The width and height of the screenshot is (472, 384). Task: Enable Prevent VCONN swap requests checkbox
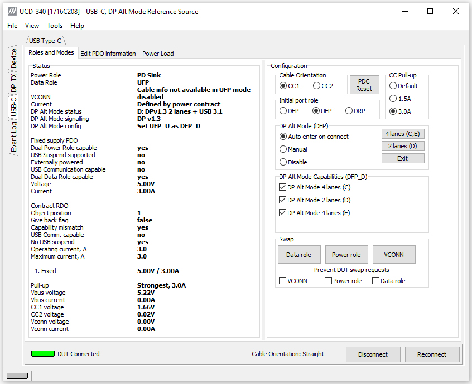[282, 280]
